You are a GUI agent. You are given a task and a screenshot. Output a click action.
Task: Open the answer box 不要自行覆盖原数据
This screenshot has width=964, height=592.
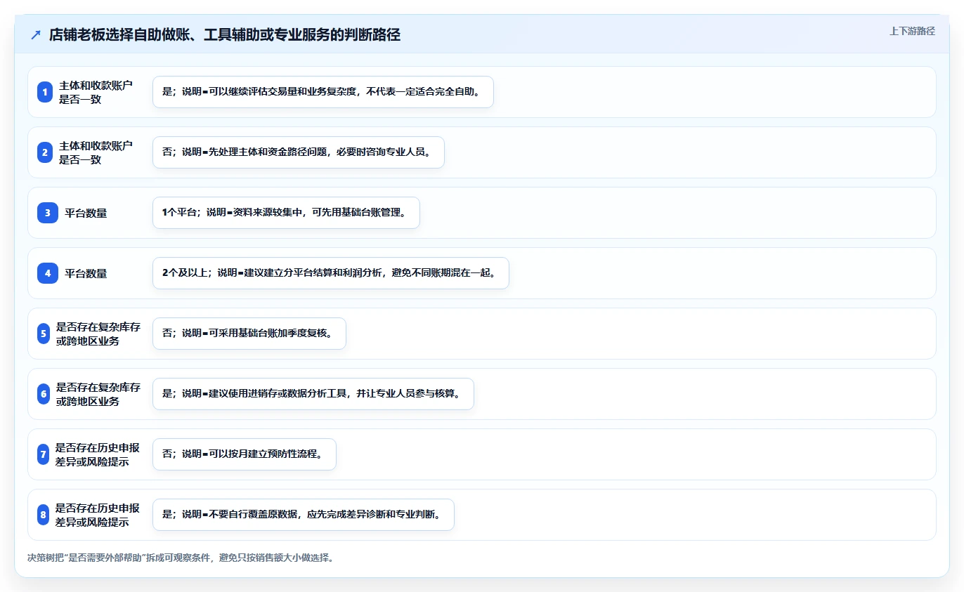[304, 515]
